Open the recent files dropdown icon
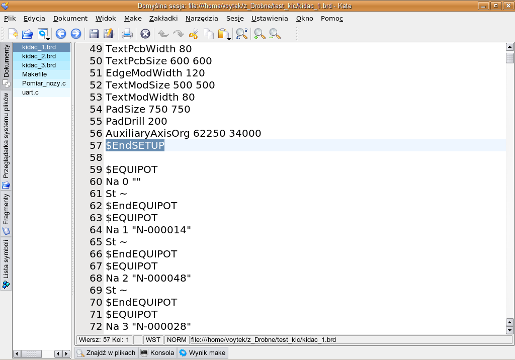 pos(43,34)
